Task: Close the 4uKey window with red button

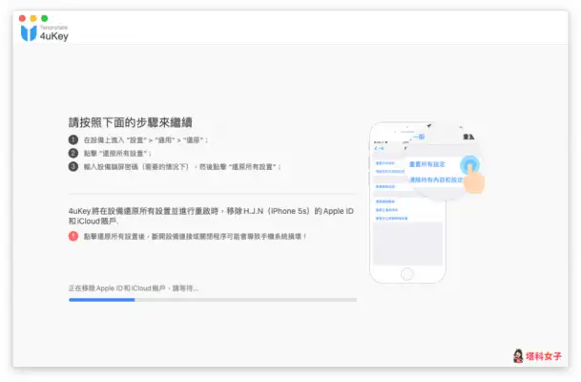Action: pyautogui.click(x=22, y=18)
